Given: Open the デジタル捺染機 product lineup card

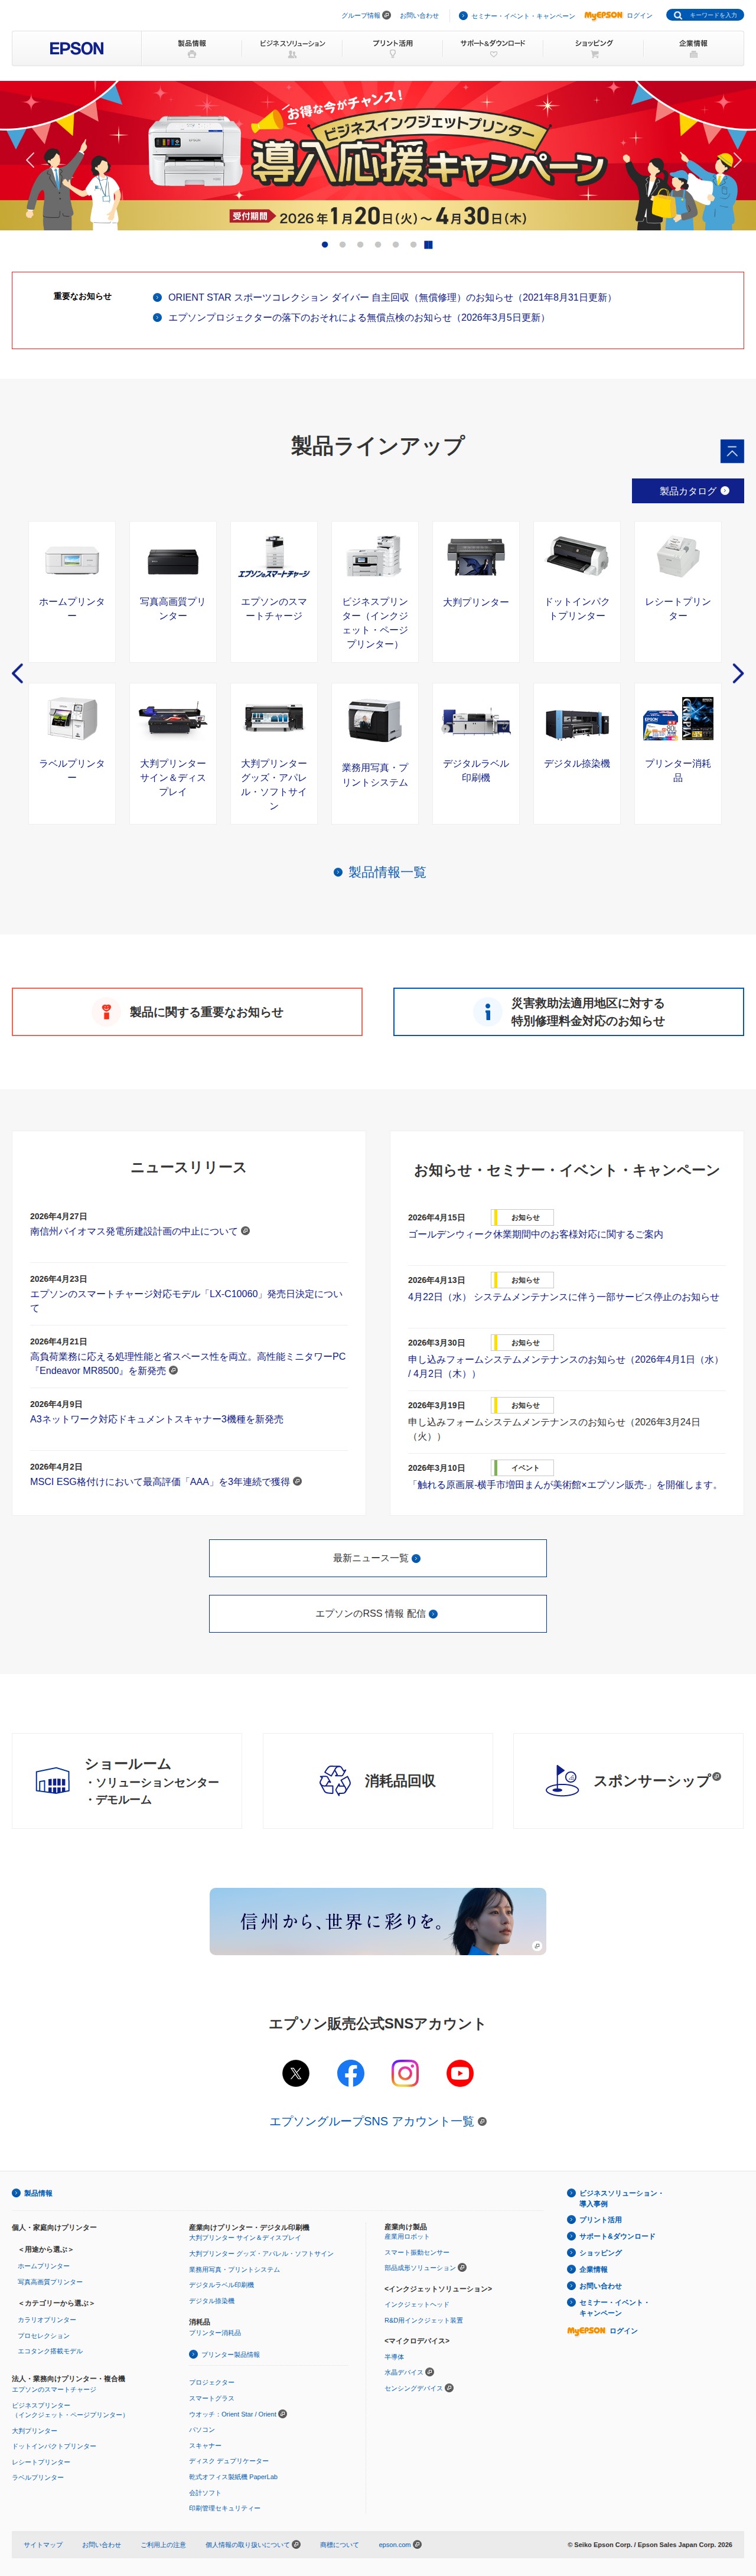Looking at the screenshot, I should (x=577, y=754).
